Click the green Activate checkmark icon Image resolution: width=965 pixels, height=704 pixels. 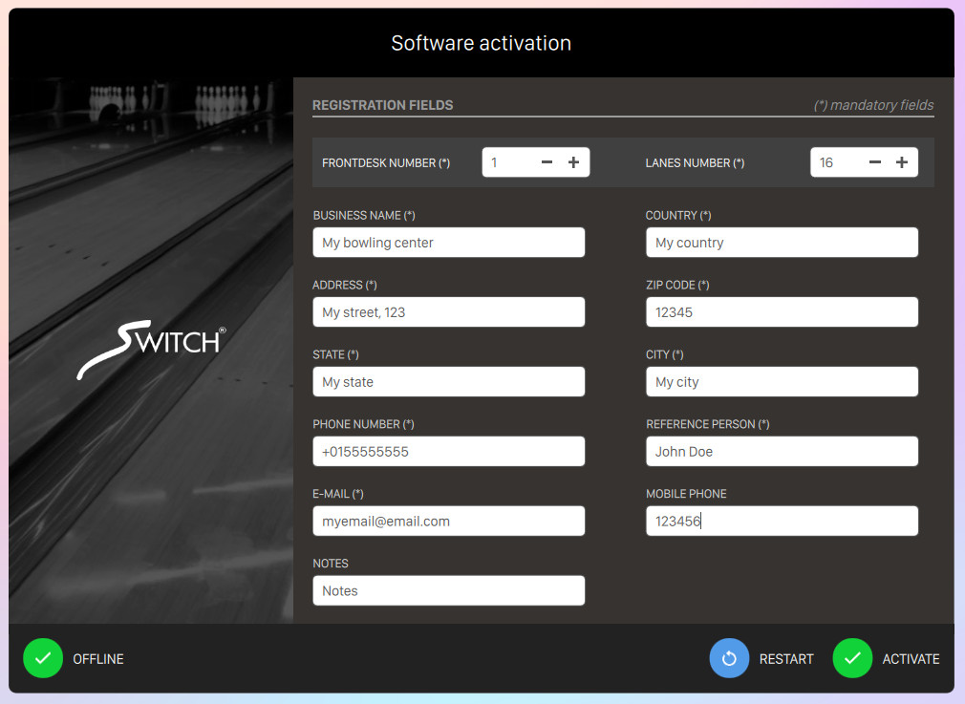[852, 658]
